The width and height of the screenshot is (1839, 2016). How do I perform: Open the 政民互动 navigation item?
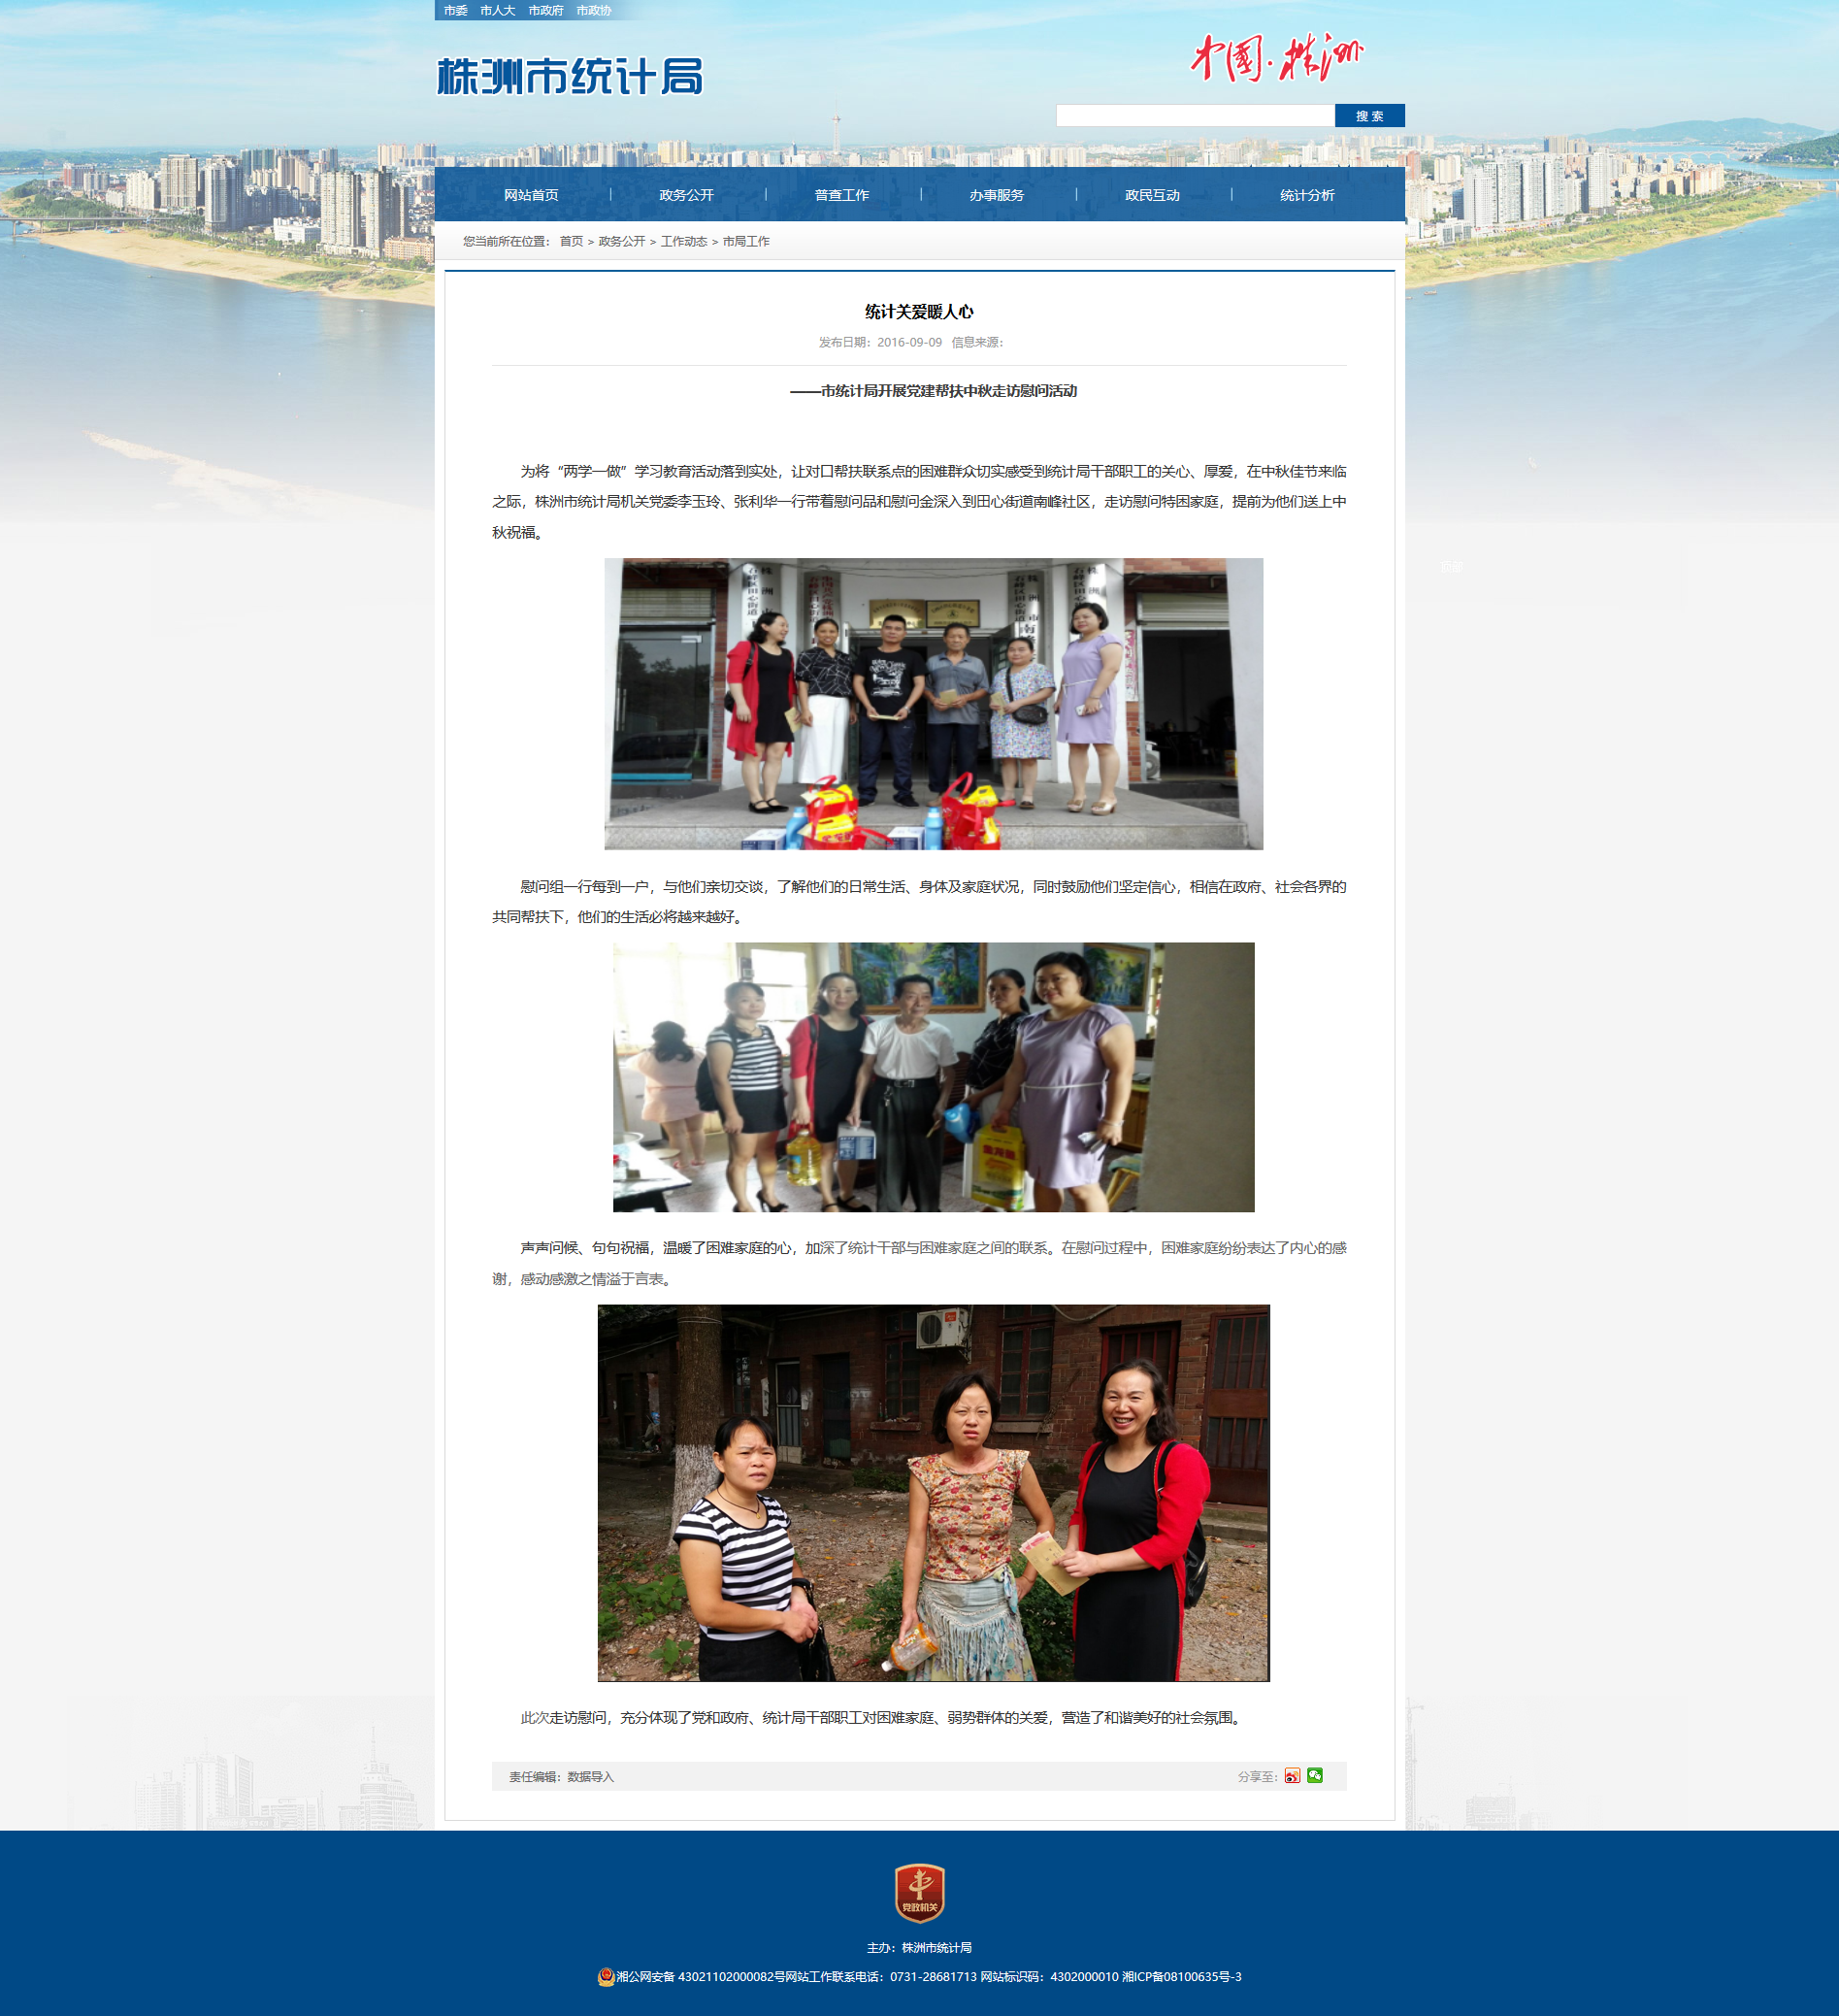coord(1152,195)
